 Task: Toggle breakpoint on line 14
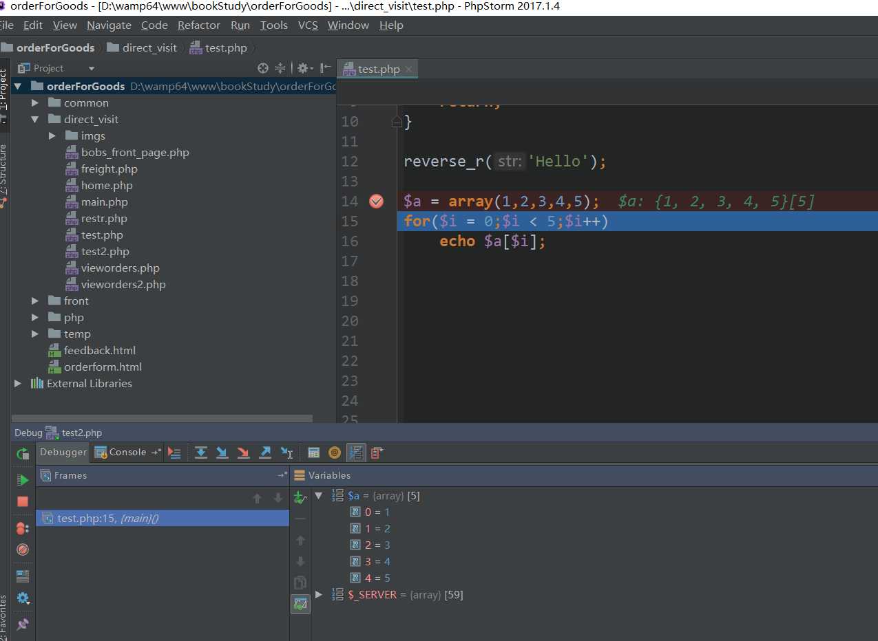pyautogui.click(x=376, y=201)
